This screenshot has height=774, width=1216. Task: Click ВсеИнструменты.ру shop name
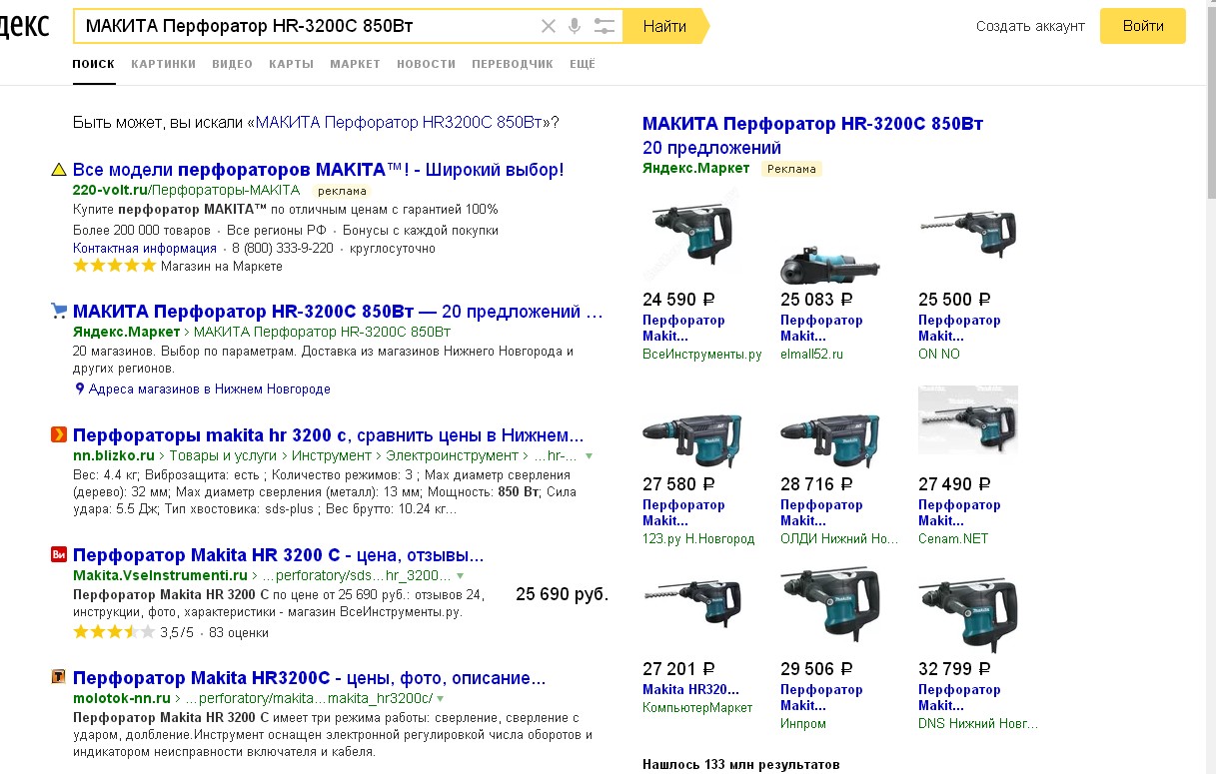click(x=702, y=354)
